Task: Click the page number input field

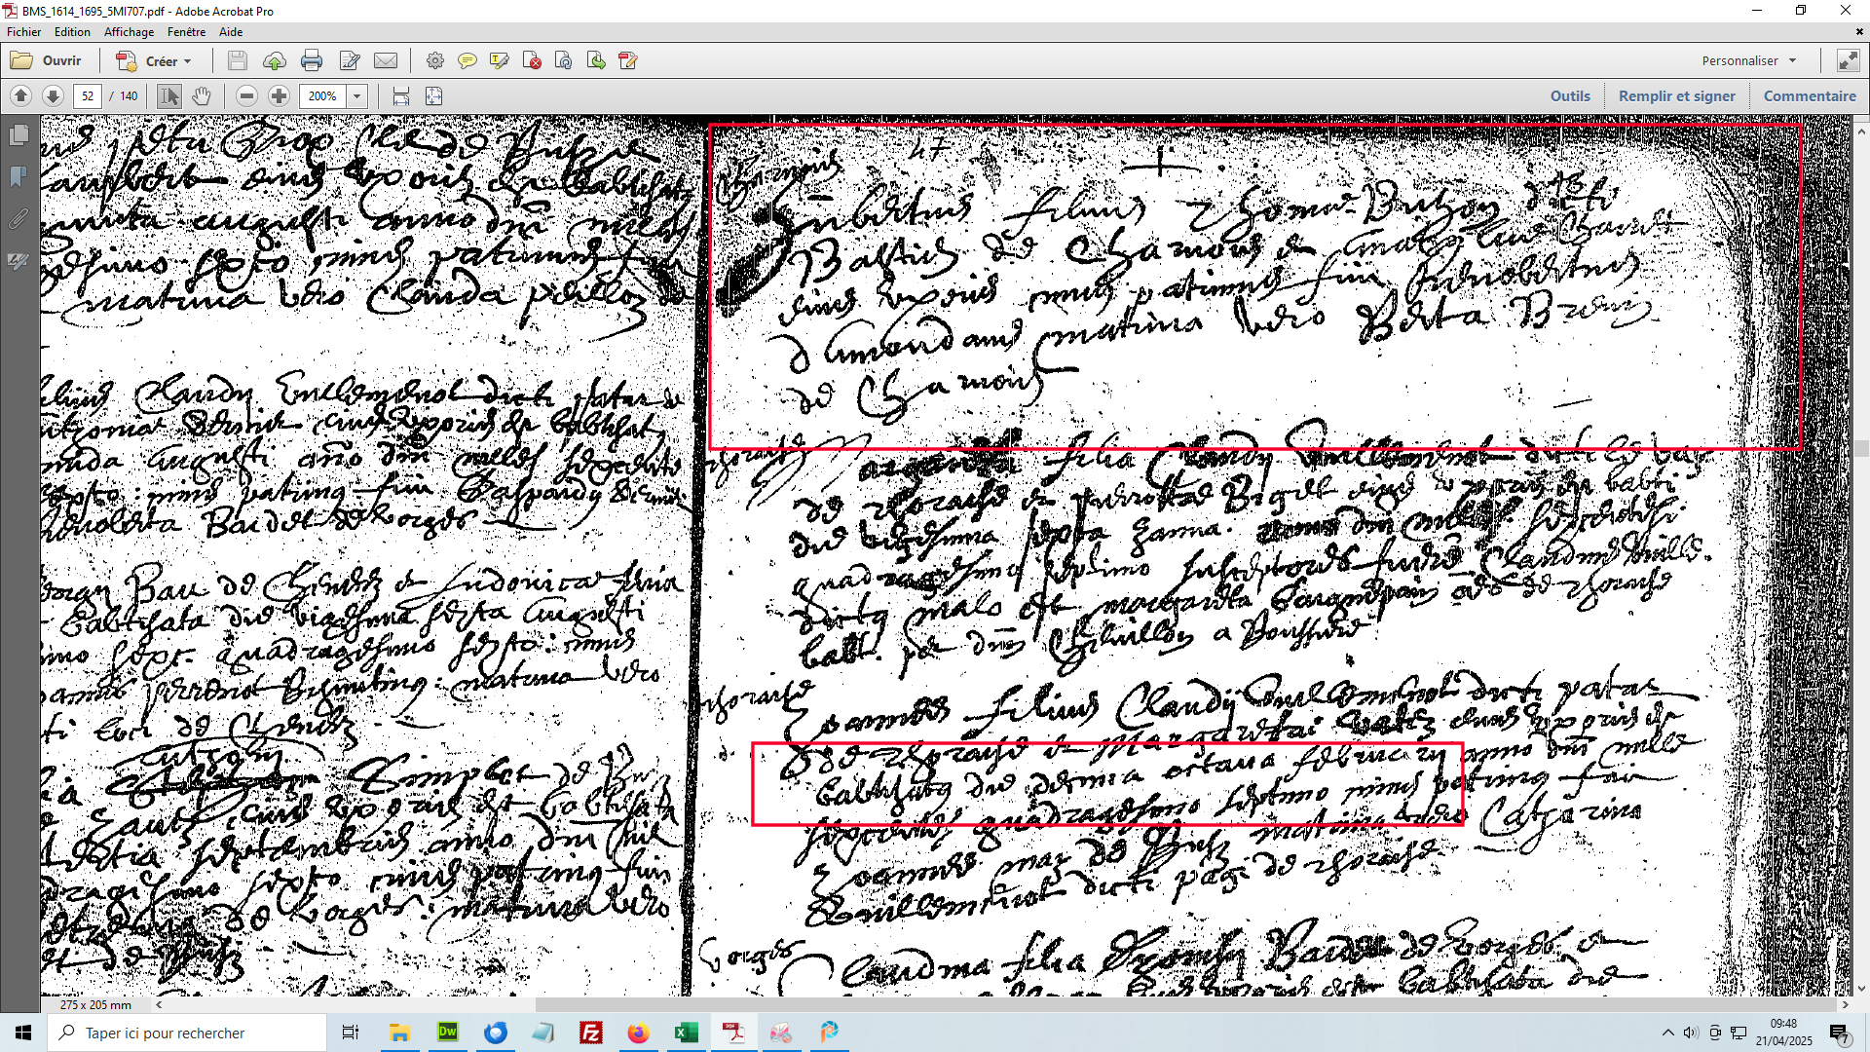Action: pyautogui.click(x=88, y=96)
